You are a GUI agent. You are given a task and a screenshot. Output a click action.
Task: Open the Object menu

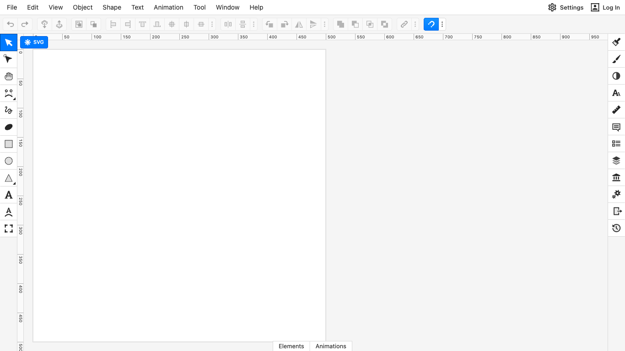[83, 7]
